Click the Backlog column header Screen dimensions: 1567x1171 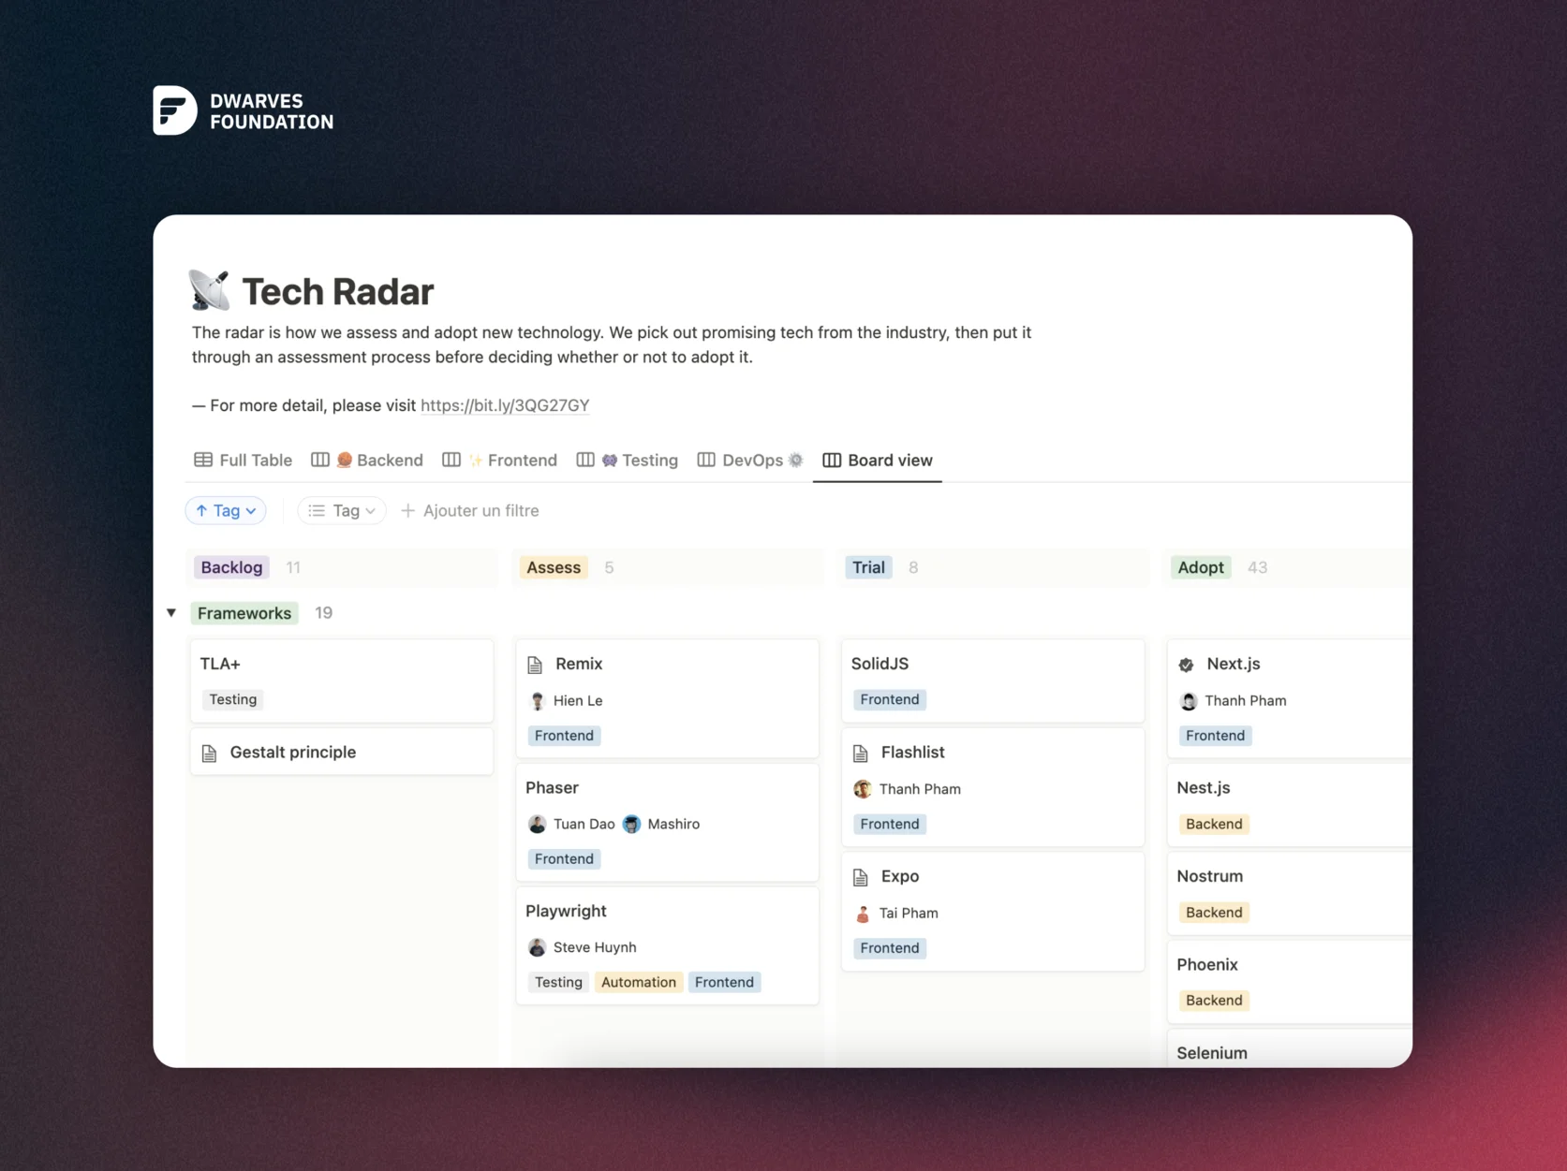coord(231,567)
